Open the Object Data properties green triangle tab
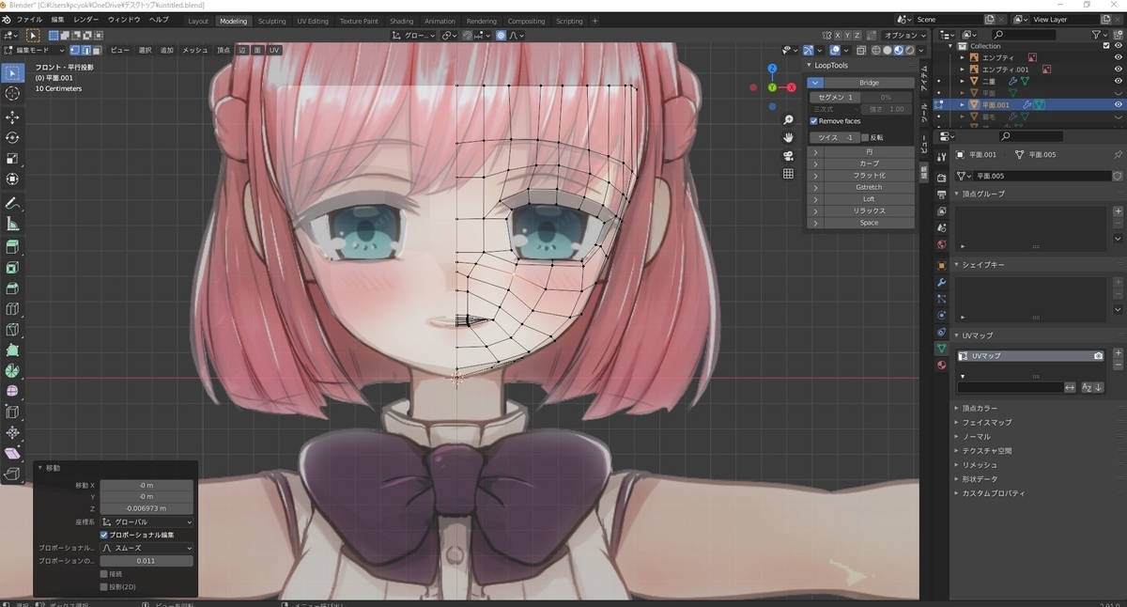This screenshot has width=1127, height=607. tap(941, 348)
